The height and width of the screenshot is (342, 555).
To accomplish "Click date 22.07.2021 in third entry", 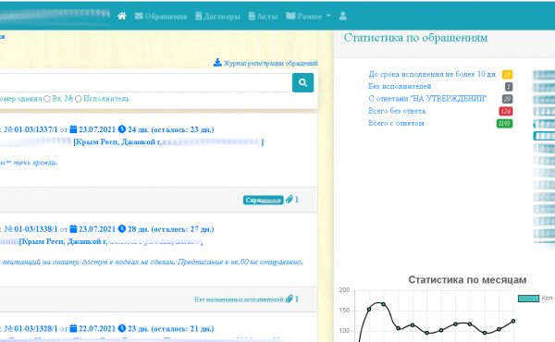I will [x=97, y=328].
